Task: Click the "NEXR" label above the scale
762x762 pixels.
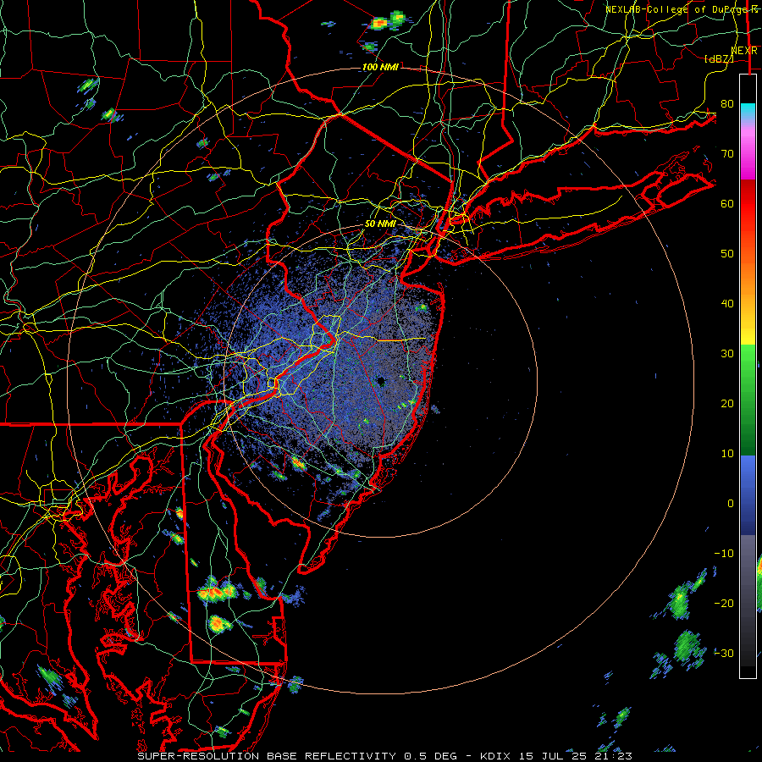Action: tap(744, 51)
